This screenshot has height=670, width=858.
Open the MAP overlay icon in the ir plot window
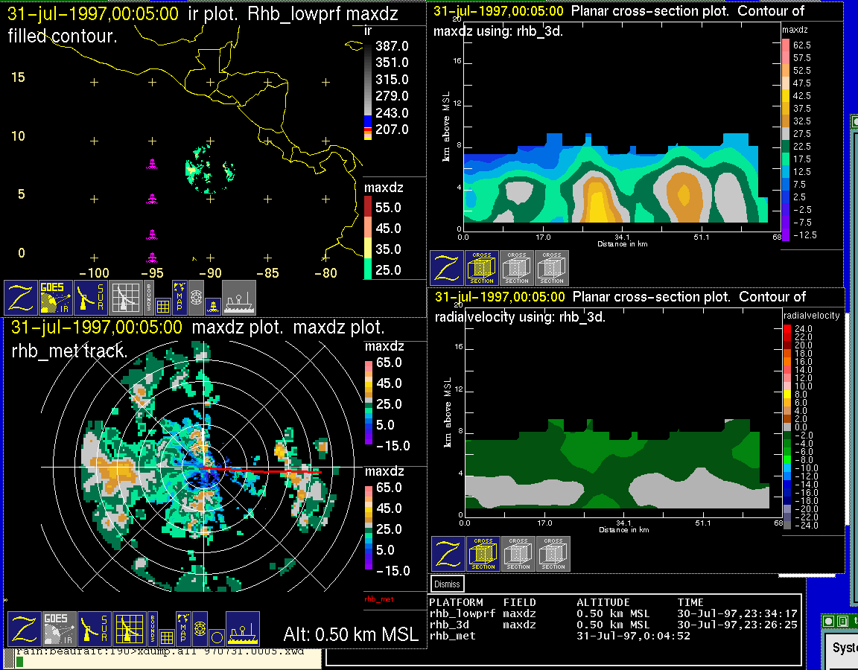tap(179, 298)
